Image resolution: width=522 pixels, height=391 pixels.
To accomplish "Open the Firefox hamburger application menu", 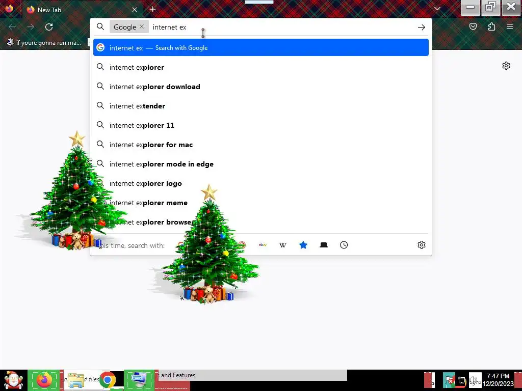I will (x=510, y=26).
